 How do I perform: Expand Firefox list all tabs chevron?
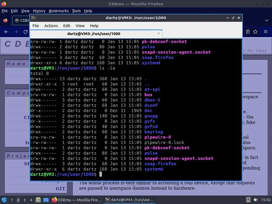click(x=267, y=20)
